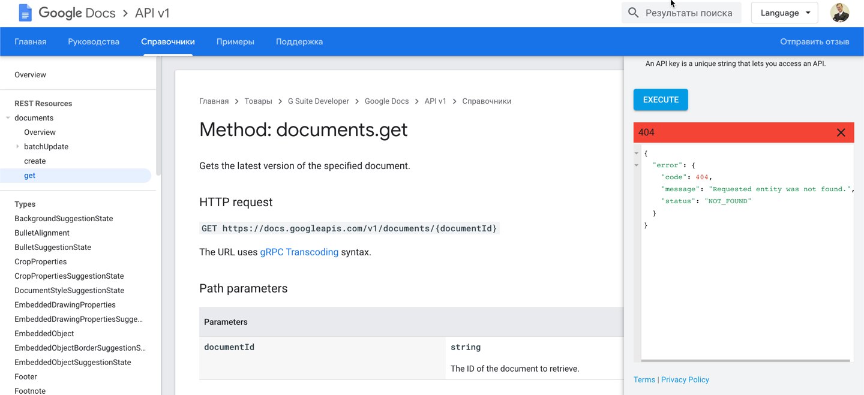Select batchUpdate in the sidebar
The image size is (864, 395).
[46, 147]
